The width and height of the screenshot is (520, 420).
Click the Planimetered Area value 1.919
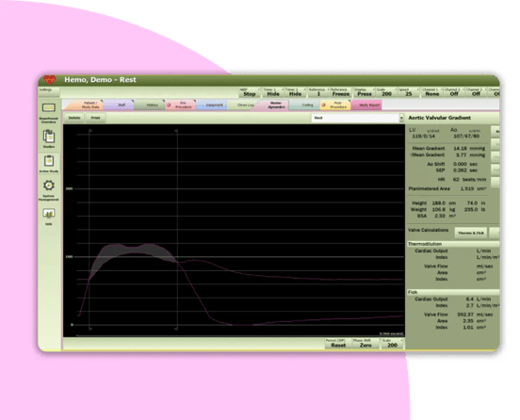(x=467, y=188)
